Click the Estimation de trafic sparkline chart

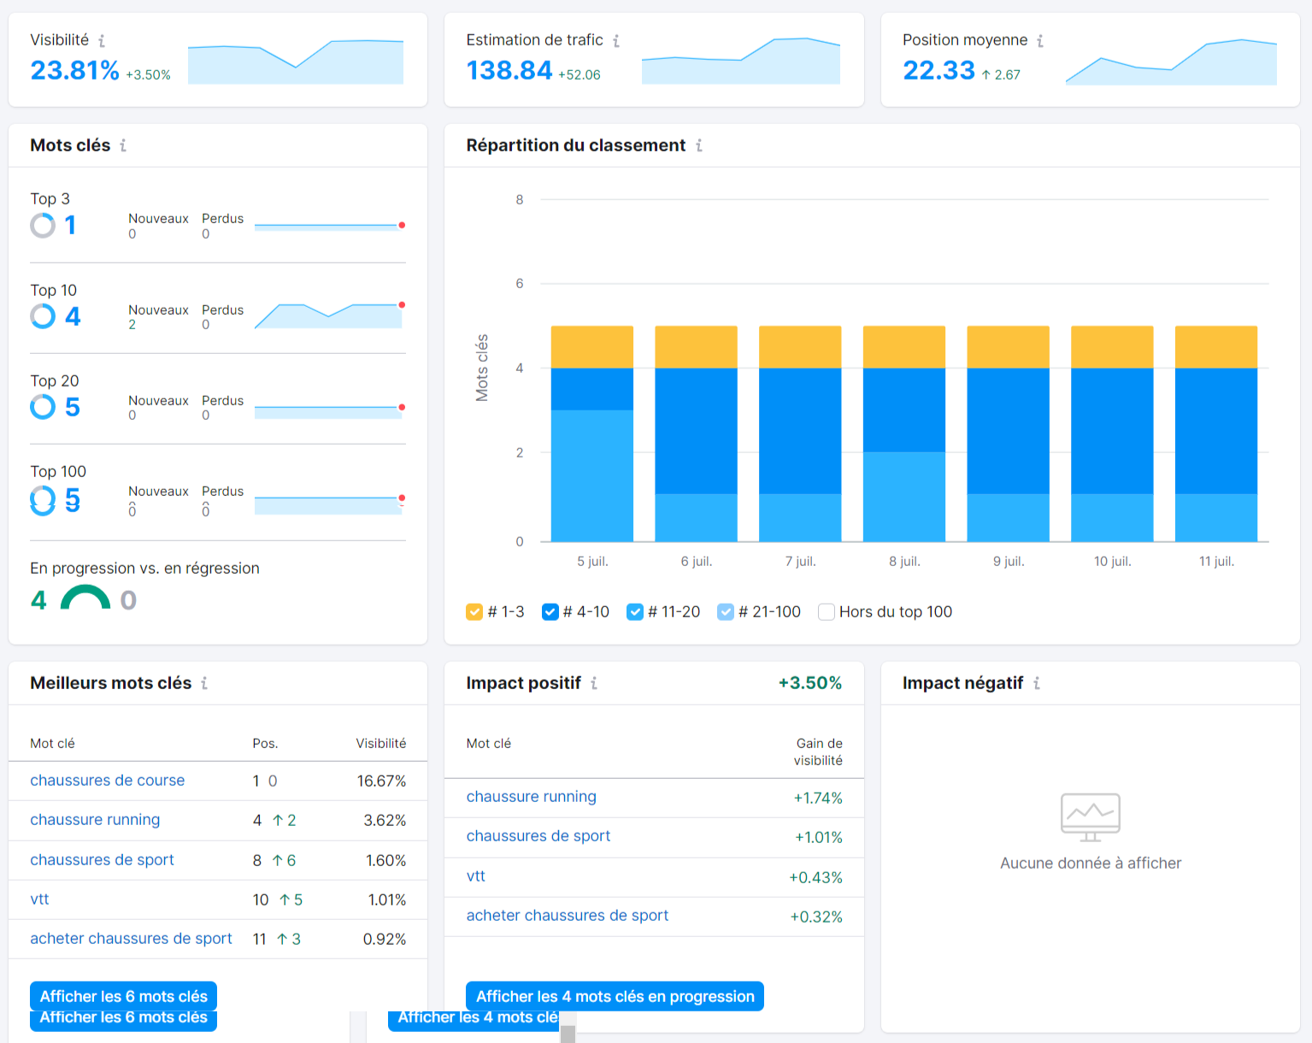click(741, 61)
